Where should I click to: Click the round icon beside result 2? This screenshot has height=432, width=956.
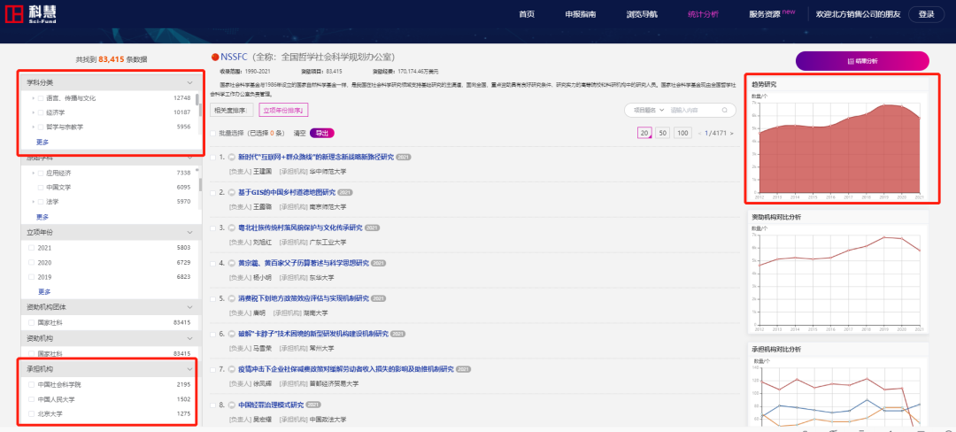point(232,193)
